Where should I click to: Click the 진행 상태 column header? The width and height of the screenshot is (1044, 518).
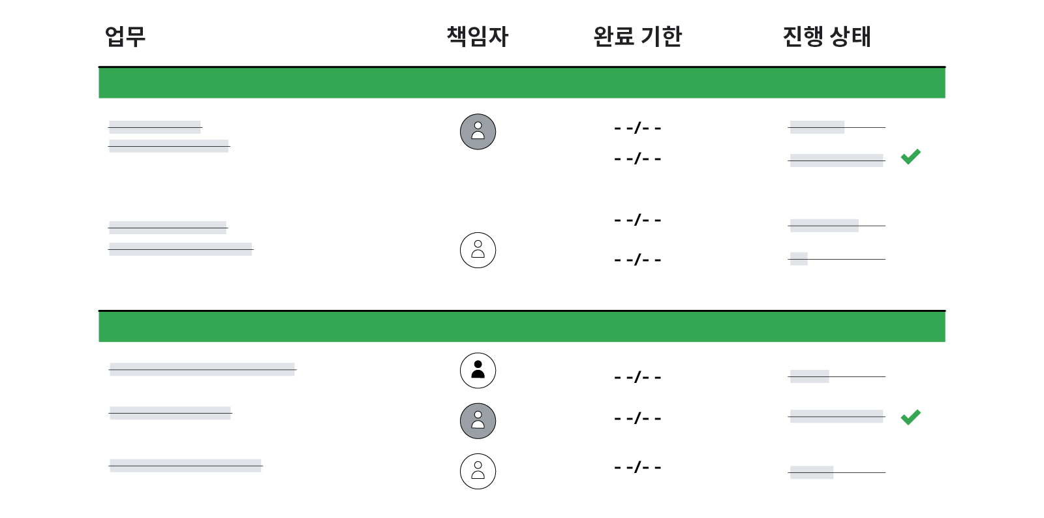[x=827, y=37]
